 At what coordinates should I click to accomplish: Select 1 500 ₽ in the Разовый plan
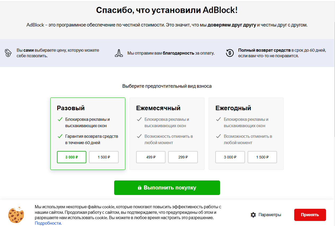click(x=104, y=157)
